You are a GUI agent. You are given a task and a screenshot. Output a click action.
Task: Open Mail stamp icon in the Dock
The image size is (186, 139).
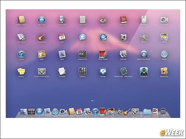point(47,111)
